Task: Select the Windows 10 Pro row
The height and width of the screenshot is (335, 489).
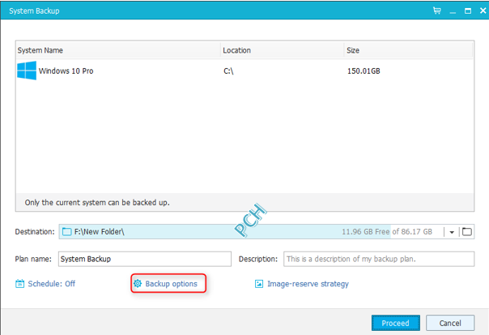Action: tap(244, 71)
